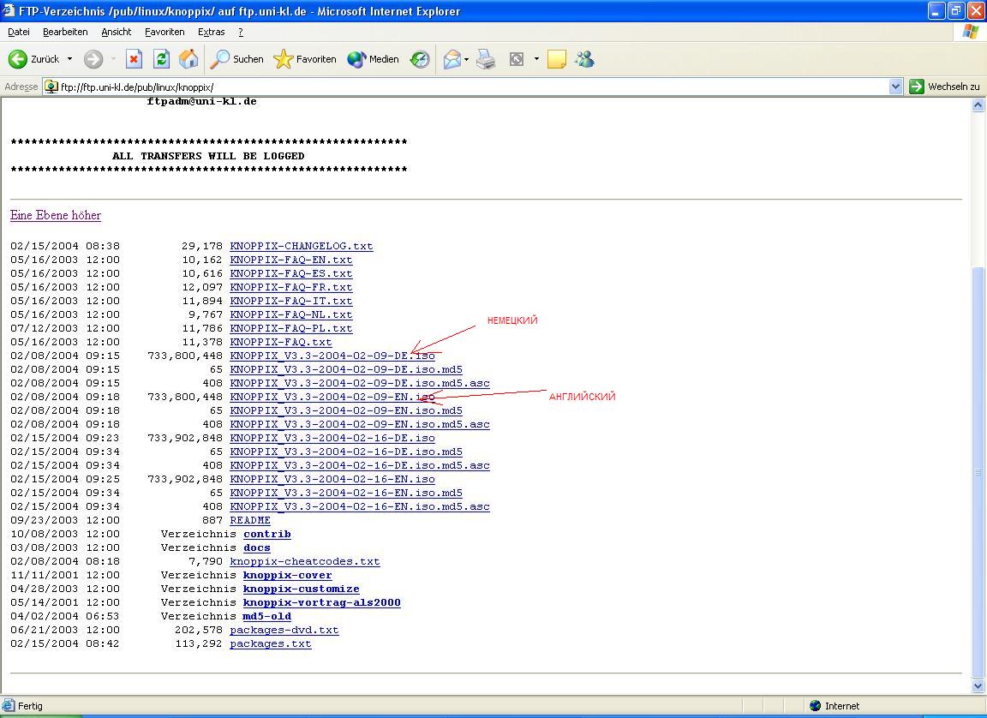987x718 pixels.
Task: Open the knoppix-customize directory
Action: tap(302, 589)
